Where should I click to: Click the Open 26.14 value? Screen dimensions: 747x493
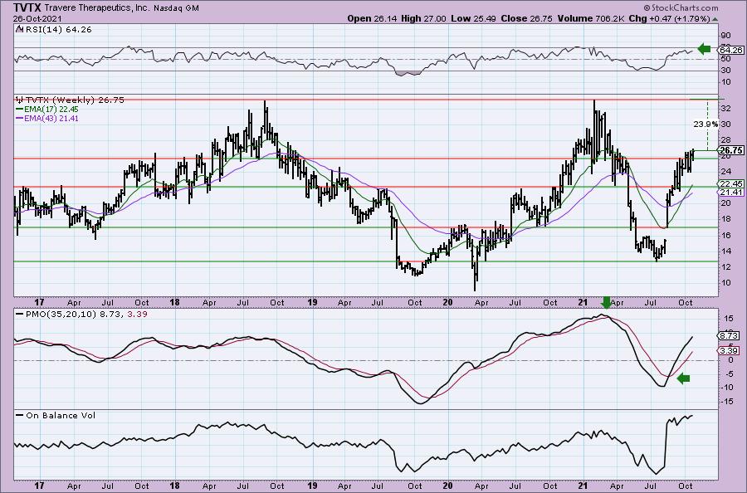[372, 18]
